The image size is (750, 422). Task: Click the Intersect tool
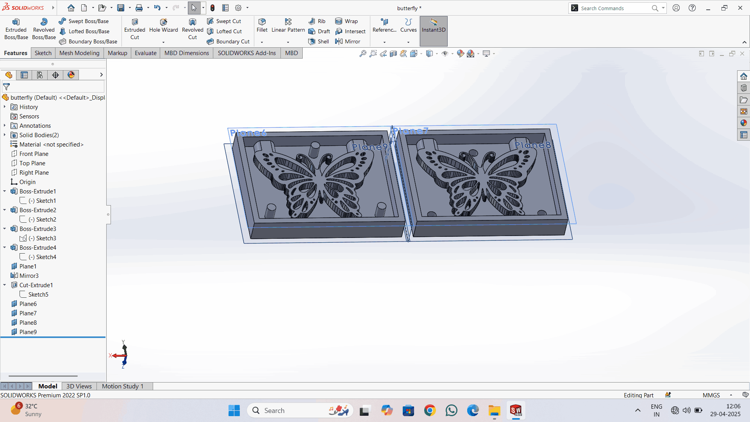350,31
